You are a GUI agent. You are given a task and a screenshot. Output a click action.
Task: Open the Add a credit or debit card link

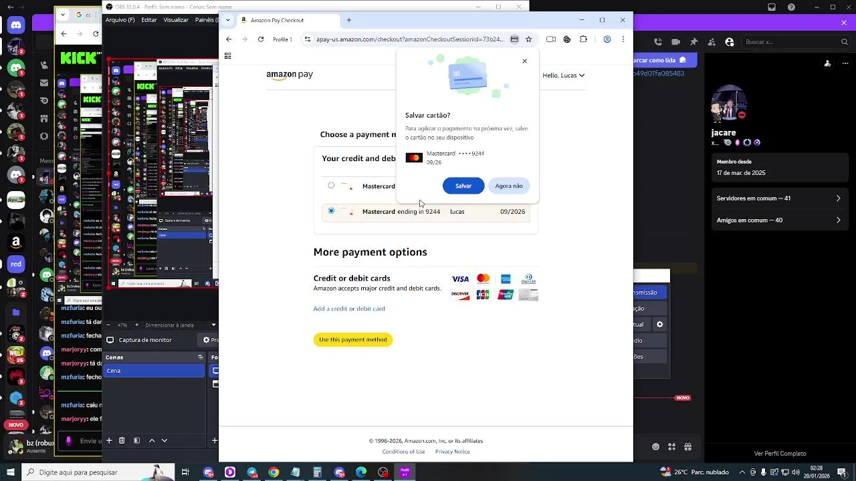click(x=349, y=309)
